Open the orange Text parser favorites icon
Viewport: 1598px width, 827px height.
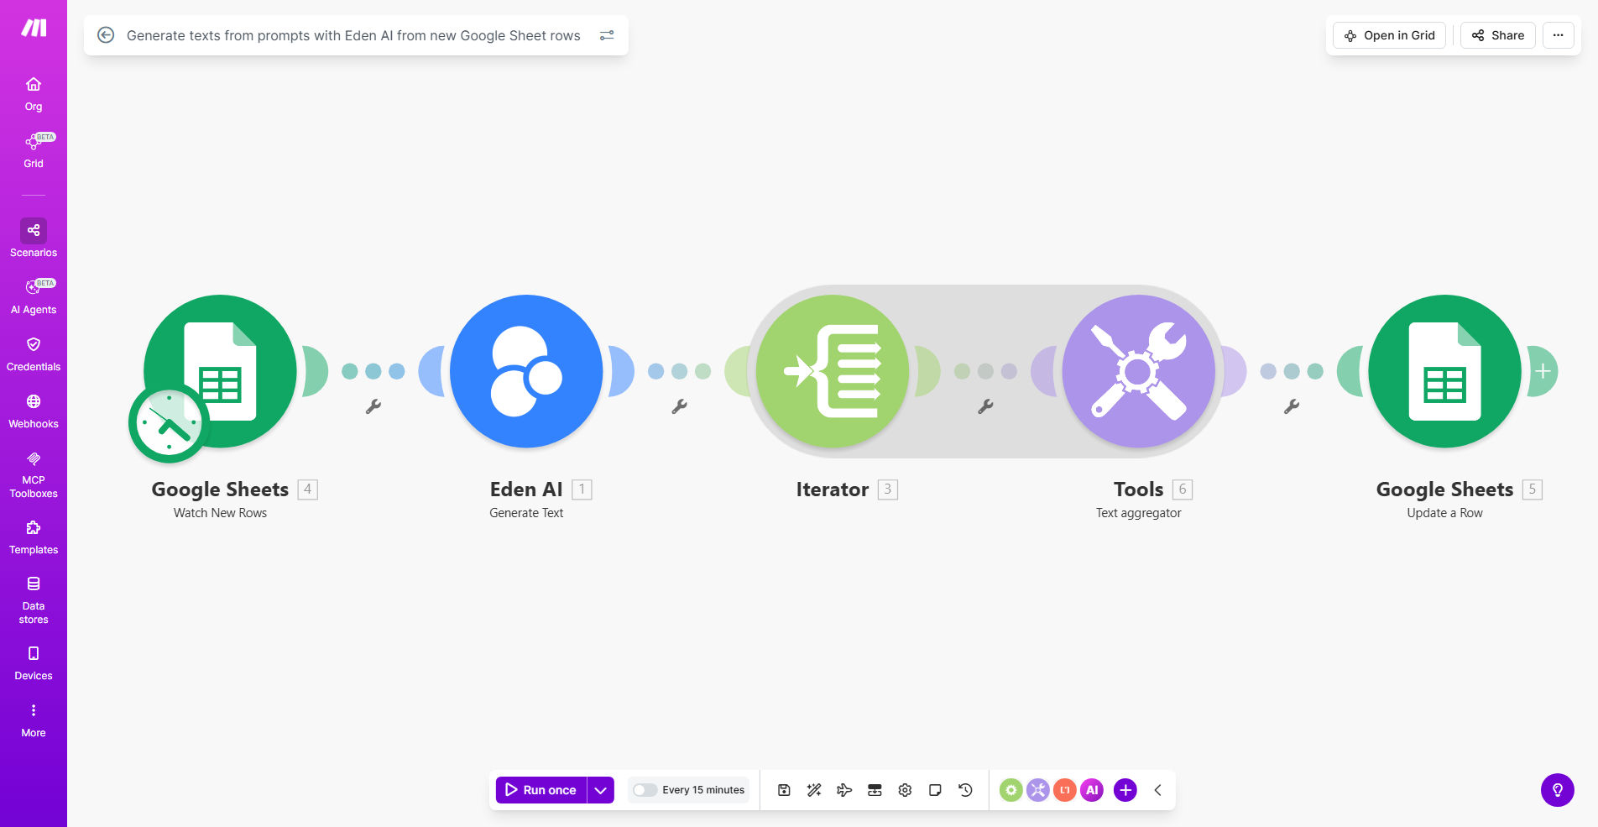(x=1065, y=790)
